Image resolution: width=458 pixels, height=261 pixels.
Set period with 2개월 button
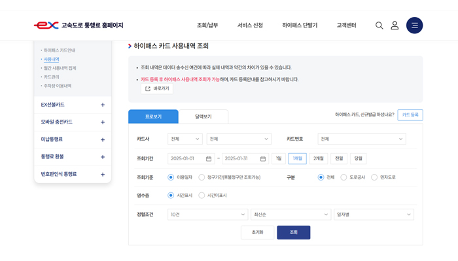[319, 158]
